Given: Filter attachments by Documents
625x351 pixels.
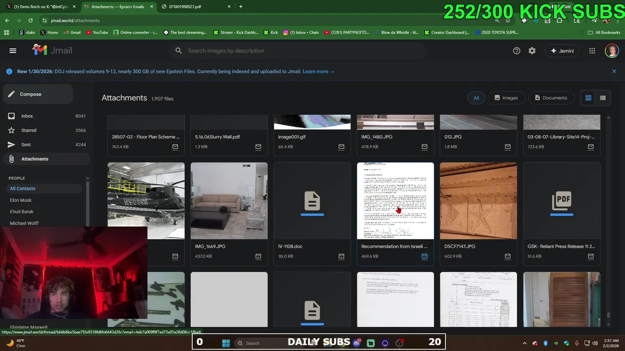Looking at the screenshot, I should [551, 98].
